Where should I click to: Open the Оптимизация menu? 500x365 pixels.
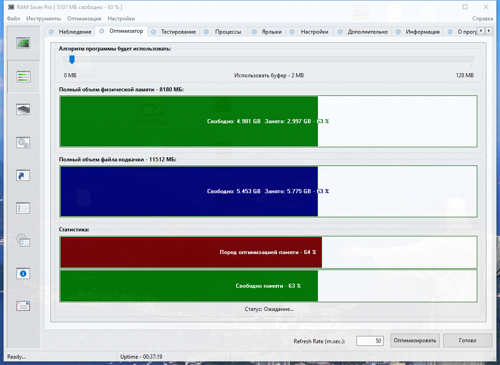pyautogui.click(x=84, y=19)
